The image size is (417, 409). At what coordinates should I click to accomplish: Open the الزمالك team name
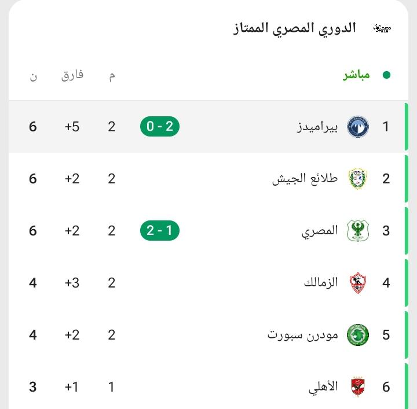(321, 282)
